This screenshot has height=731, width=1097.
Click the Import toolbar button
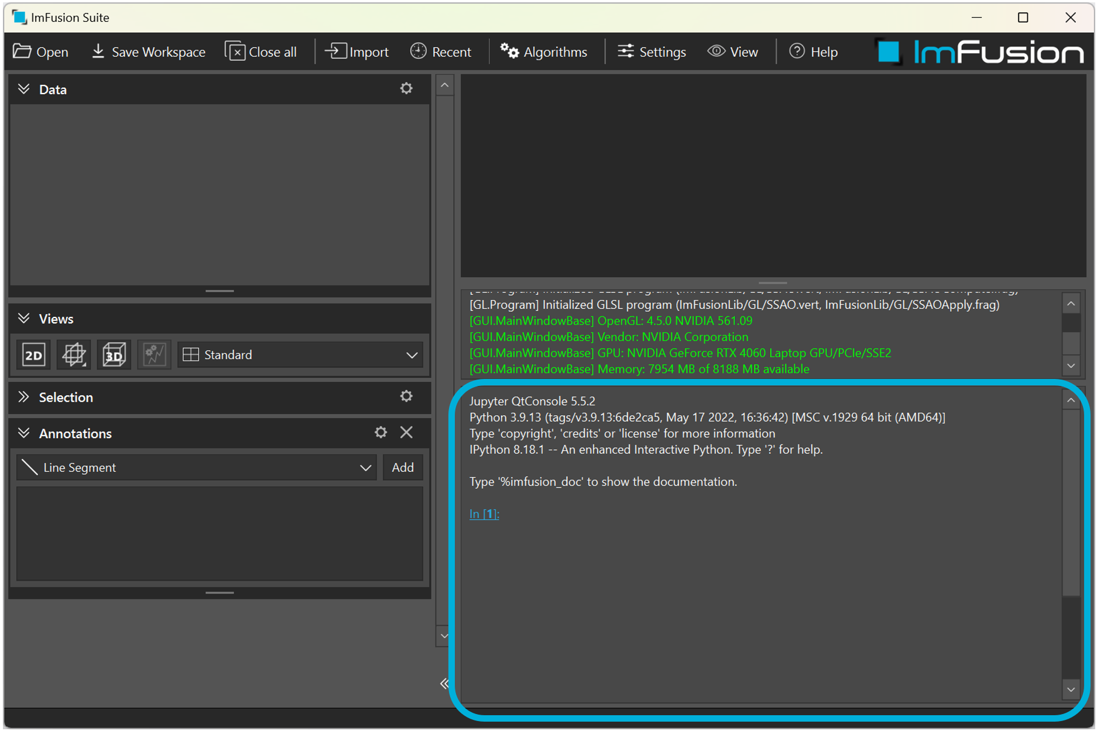357,52
